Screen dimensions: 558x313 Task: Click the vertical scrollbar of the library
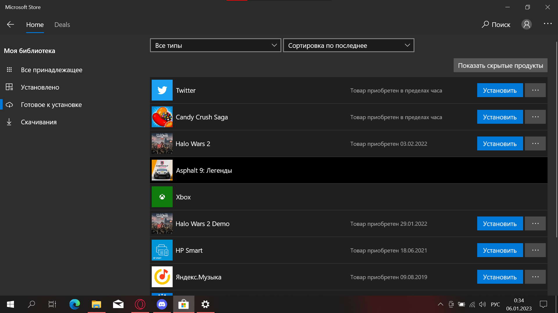pyautogui.click(x=556, y=139)
